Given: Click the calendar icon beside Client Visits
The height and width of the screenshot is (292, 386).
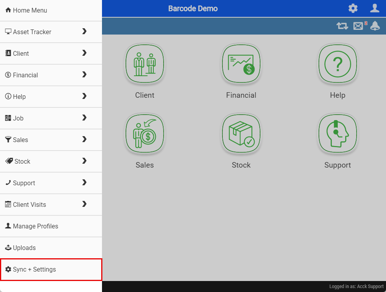Looking at the screenshot, I should coord(8,204).
